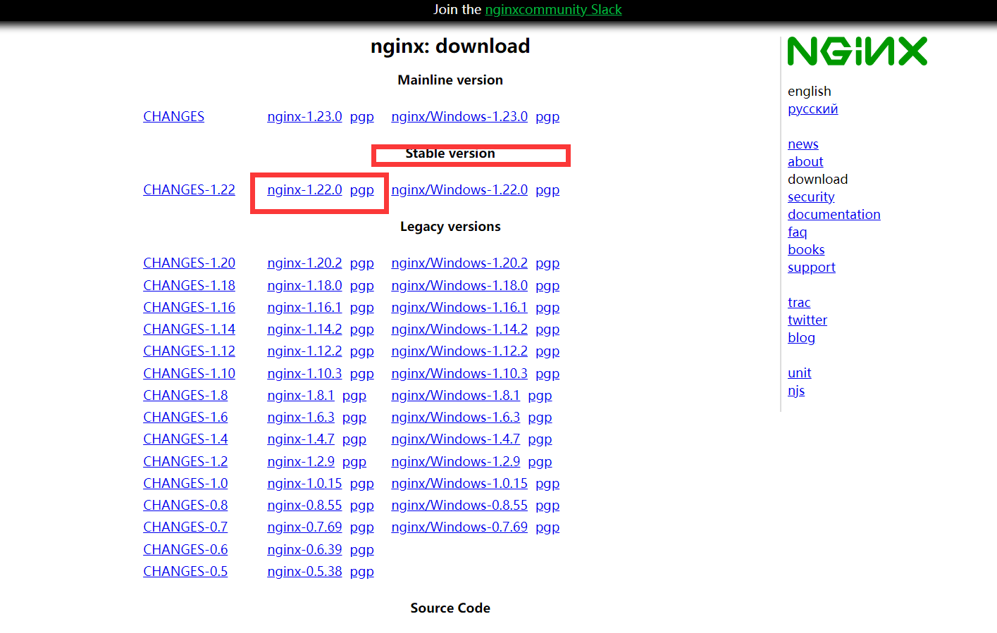Download legacy version nginx-1.20.2
997x633 pixels.
(304, 263)
